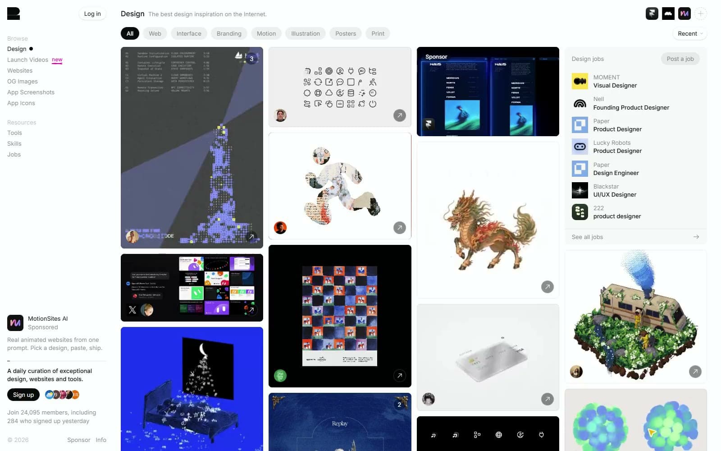Select the Web filter tab

pyautogui.click(x=155, y=33)
